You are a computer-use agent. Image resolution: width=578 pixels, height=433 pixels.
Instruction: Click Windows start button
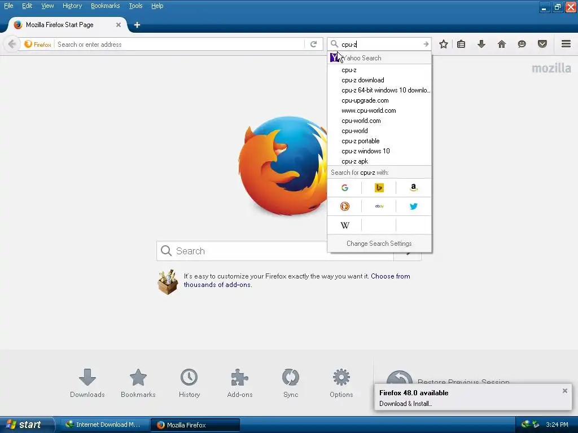[x=26, y=425]
